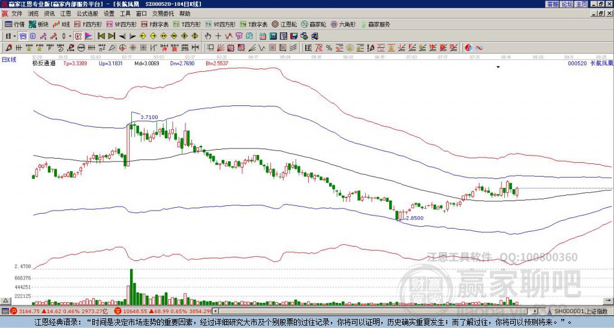This screenshot has width=614, height=328.
Task: Click the 日K线 chart label
Action: pyautogui.click(x=8, y=59)
